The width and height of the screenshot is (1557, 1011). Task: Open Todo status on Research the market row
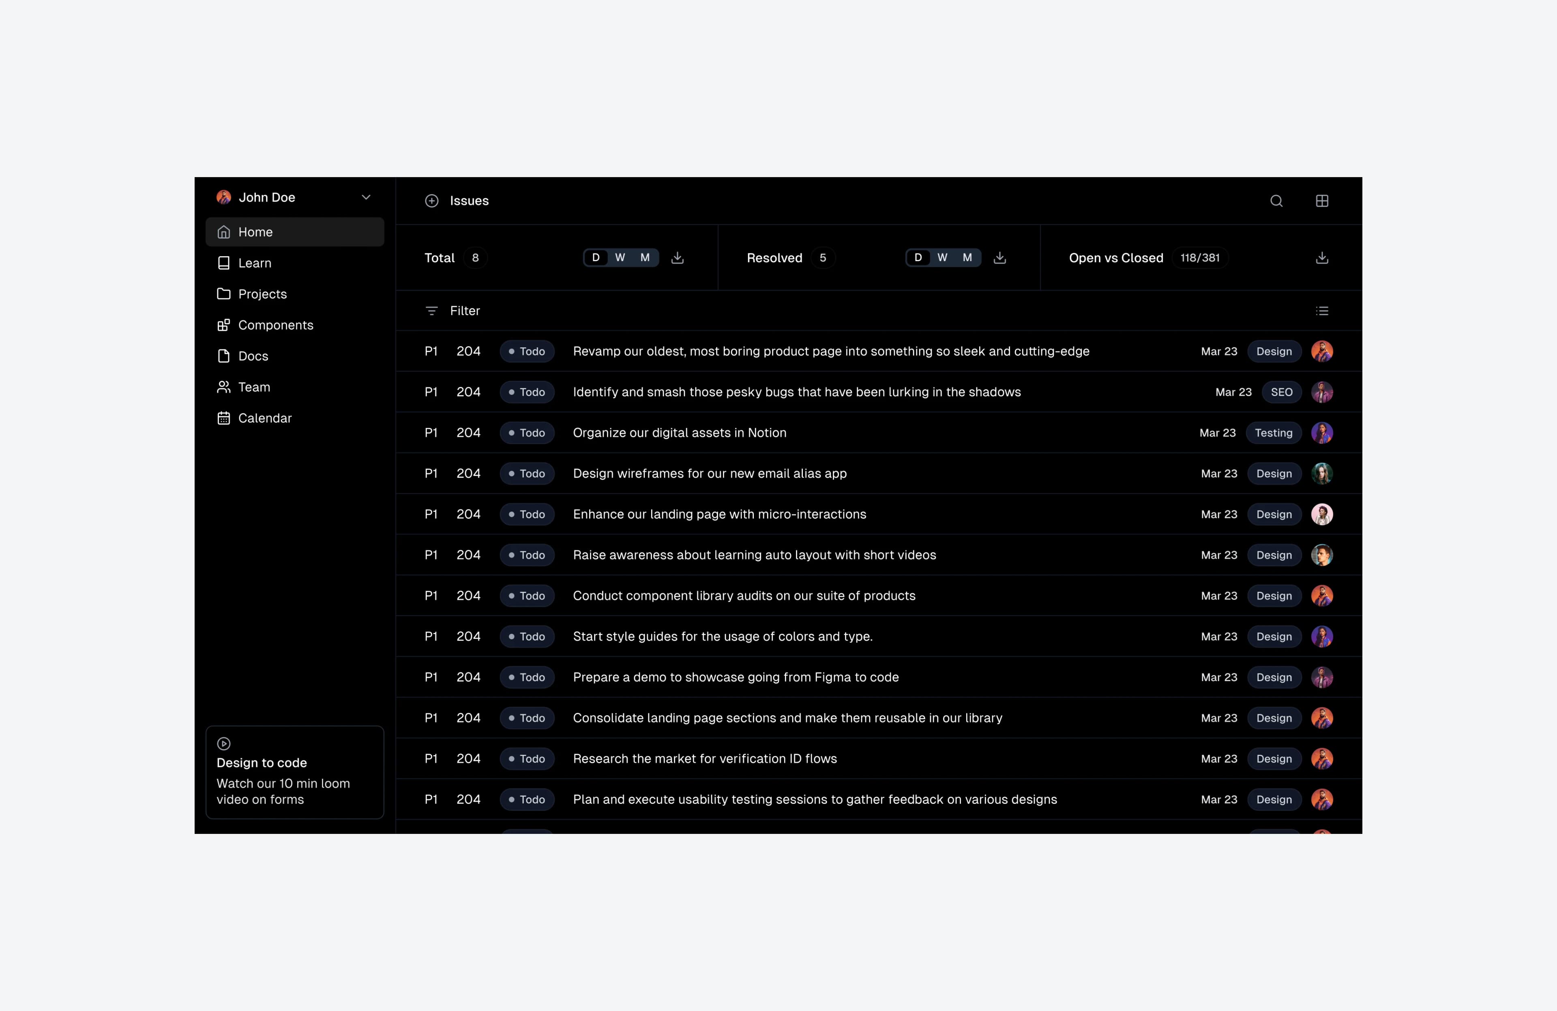527,758
